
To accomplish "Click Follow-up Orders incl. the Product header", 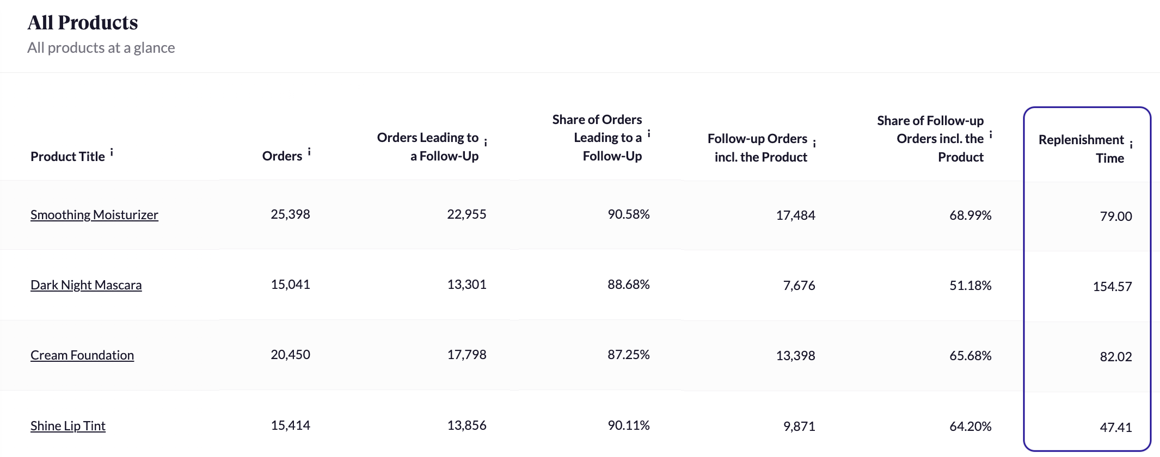I will tap(758, 148).
